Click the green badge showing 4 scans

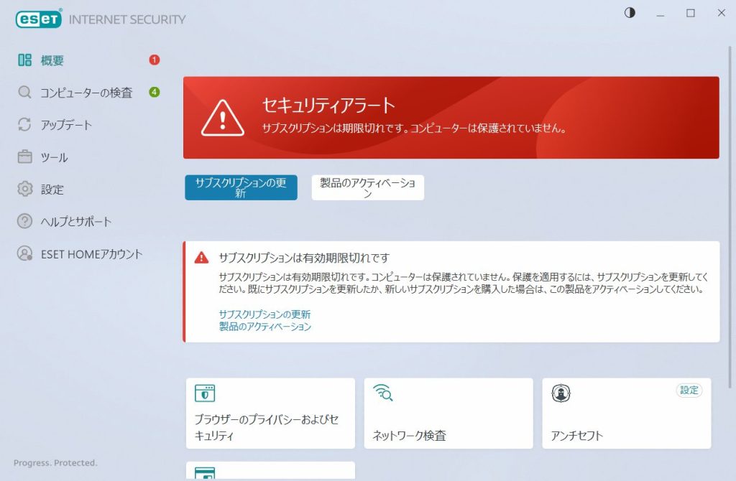[155, 92]
